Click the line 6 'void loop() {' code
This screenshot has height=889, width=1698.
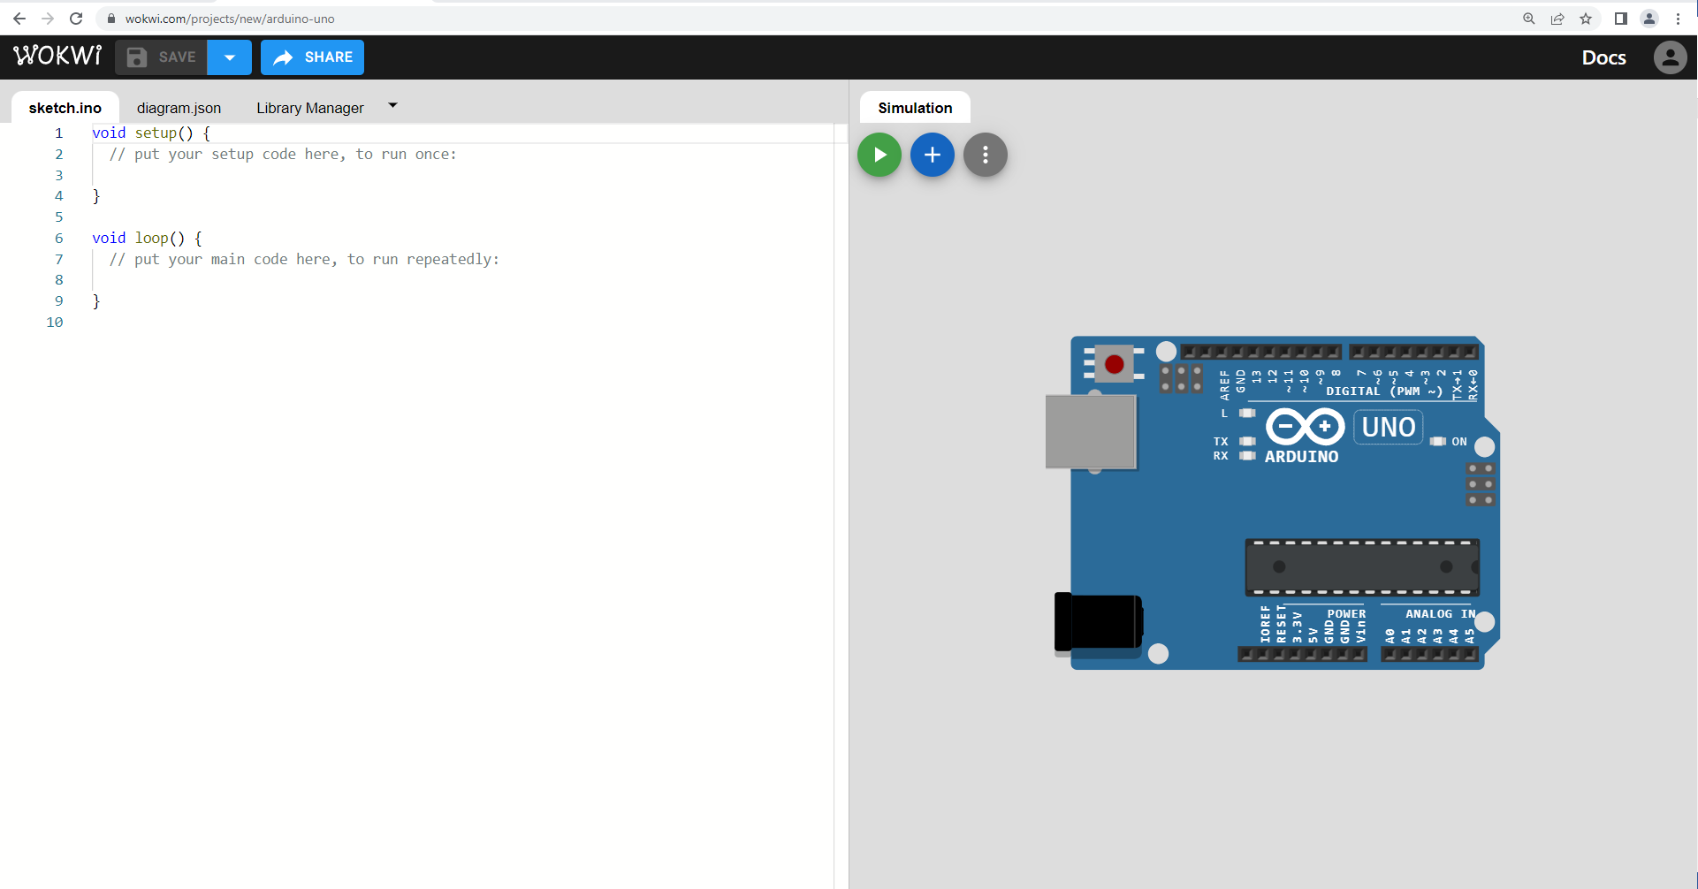coord(147,238)
